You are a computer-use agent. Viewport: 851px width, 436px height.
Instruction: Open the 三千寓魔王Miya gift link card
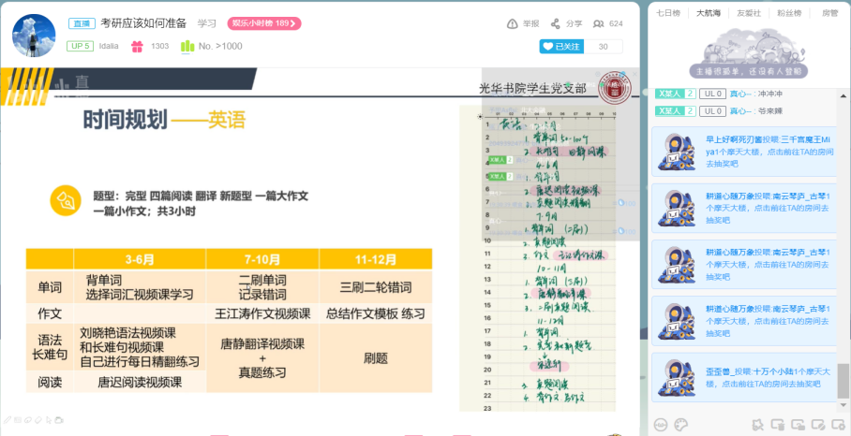tap(746, 152)
